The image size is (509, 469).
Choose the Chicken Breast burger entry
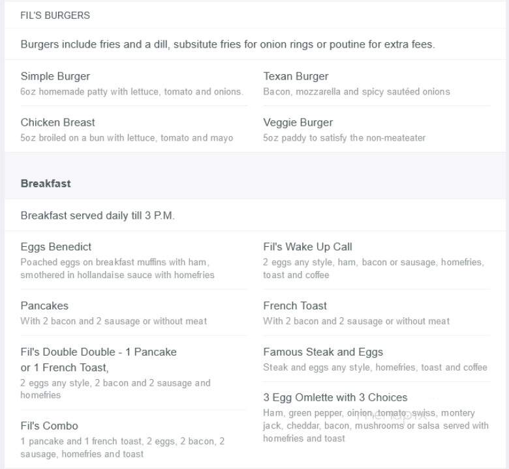[x=57, y=122]
